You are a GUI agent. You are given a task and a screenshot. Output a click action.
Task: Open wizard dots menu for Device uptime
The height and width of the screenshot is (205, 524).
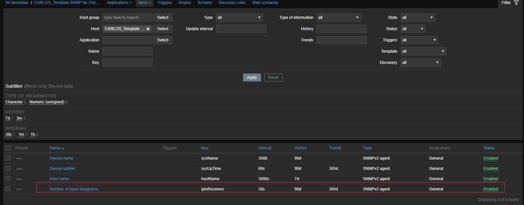coord(19,169)
